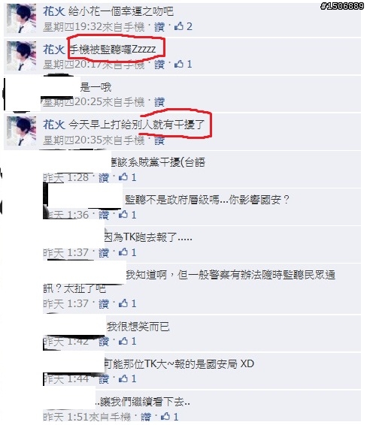
Task: Like the 今天早上打給別人 comment
Action: (159, 140)
